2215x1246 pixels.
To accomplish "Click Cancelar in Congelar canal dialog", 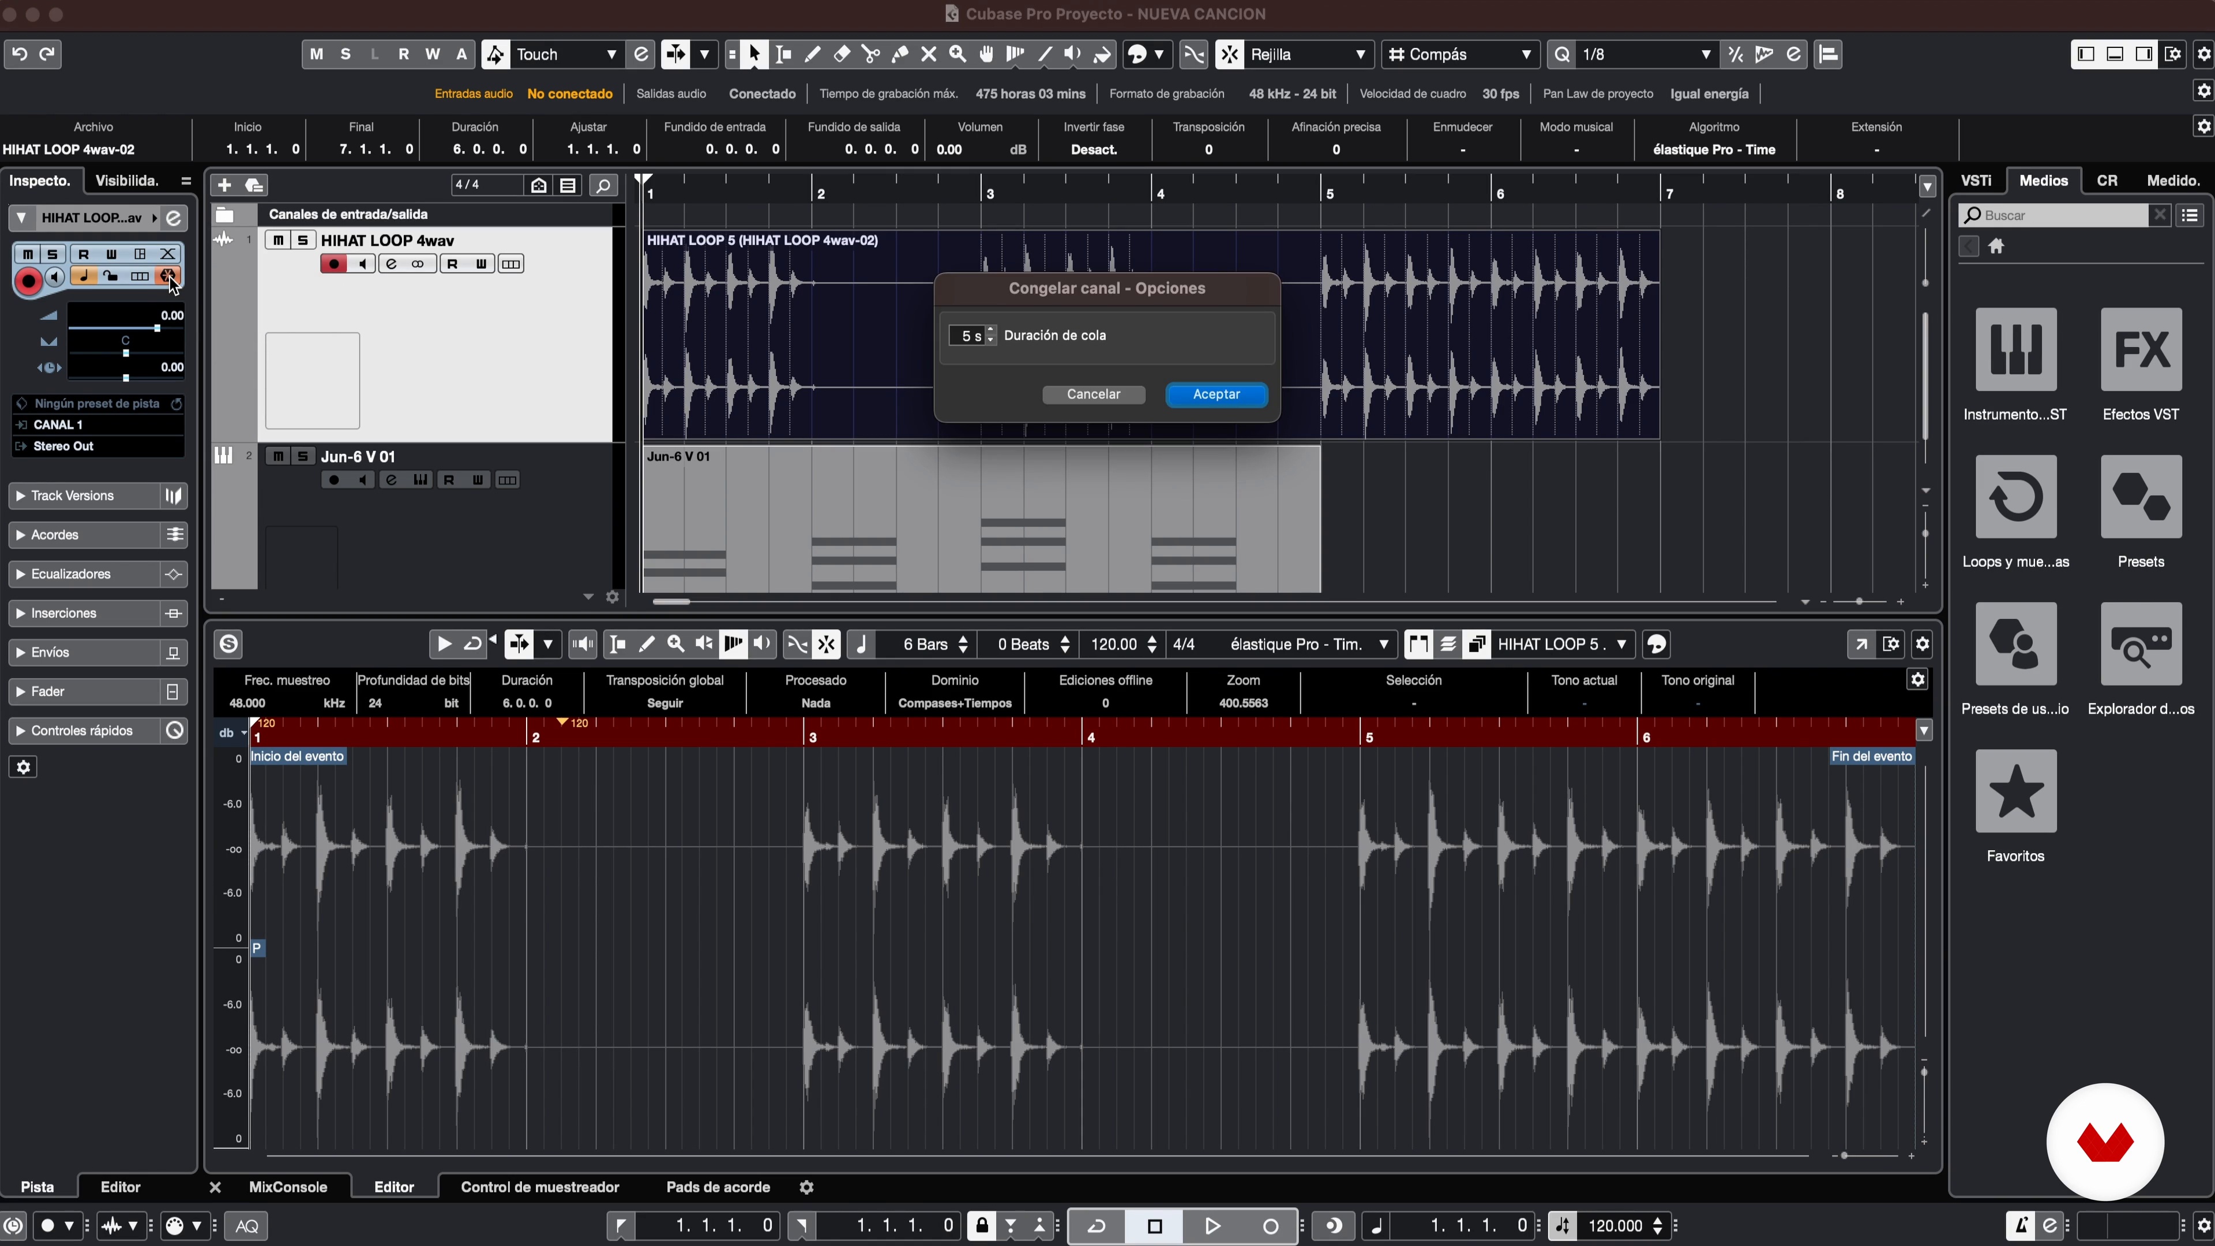I will click(1094, 395).
